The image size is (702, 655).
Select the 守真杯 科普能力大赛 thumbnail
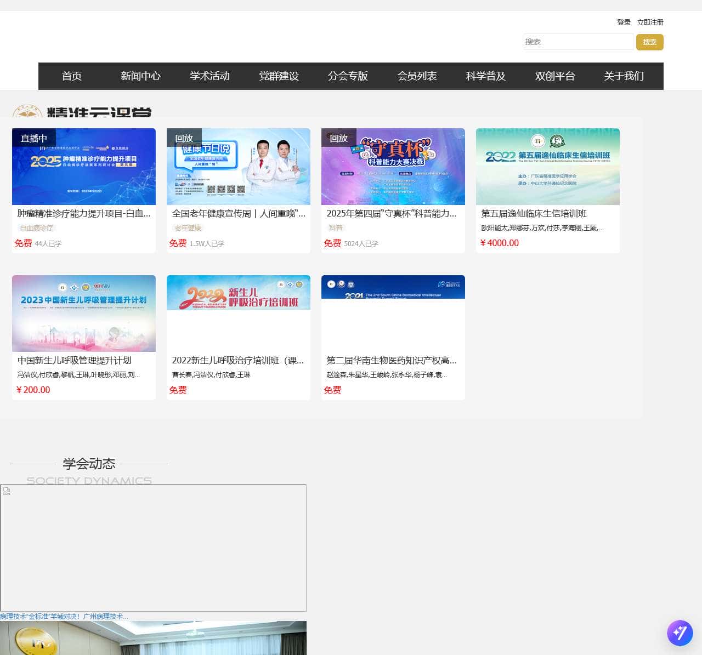pyautogui.click(x=393, y=167)
